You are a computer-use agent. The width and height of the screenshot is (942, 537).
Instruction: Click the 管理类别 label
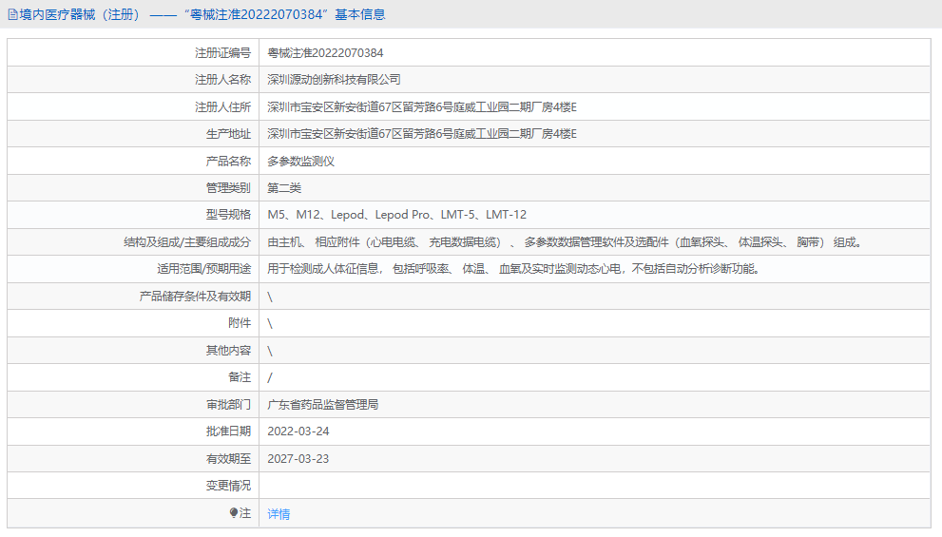click(x=228, y=188)
